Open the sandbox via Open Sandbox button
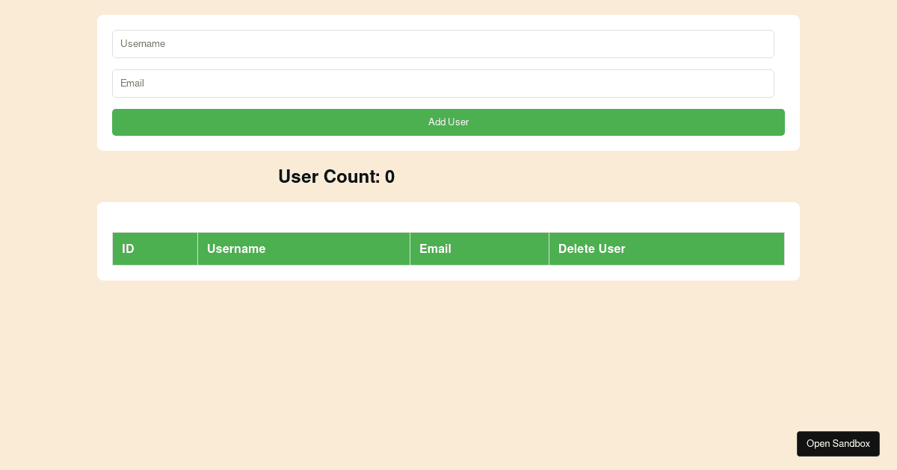Viewport: 897px width, 470px height. (838, 444)
